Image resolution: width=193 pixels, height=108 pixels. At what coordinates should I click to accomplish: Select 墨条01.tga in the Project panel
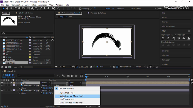[x=11, y=60]
